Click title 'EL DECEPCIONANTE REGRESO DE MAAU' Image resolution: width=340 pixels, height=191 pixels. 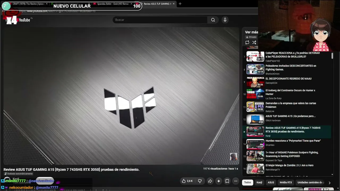tap(288, 79)
